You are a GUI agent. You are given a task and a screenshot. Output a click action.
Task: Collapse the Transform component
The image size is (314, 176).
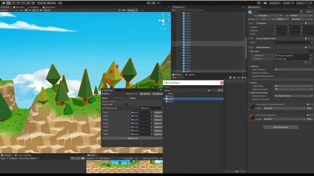pos(249,23)
